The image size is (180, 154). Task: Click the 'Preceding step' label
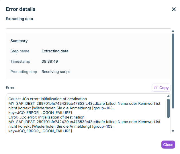[x=24, y=72]
